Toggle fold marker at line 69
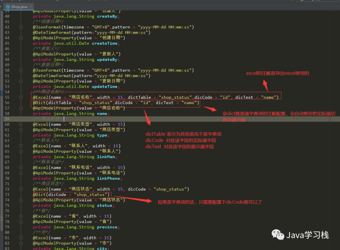The image size is (340, 250). click(21, 173)
